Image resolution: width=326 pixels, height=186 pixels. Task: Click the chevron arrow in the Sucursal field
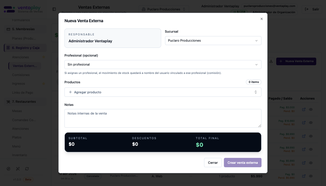pos(256,41)
